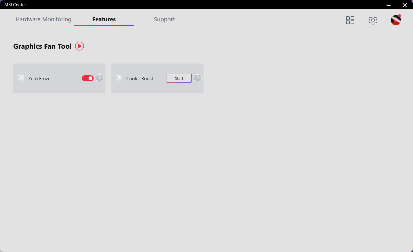Click the Zero Frozr label
This screenshot has height=252, width=413.
(39, 79)
